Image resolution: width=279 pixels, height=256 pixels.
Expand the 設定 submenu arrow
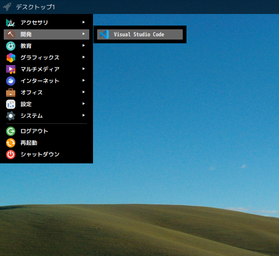tap(84, 104)
